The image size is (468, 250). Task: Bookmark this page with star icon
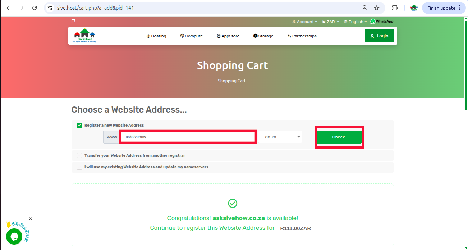pyautogui.click(x=377, y=8)
